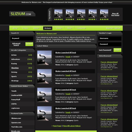Open the first Top Rated thumbnail
This screenshot has width=132, height=132.
58,13
